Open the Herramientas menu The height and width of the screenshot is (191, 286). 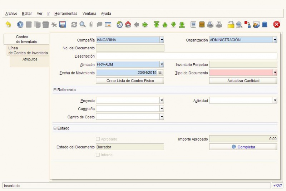point(66,14)
